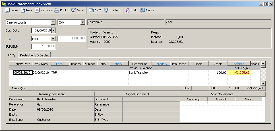
Task: Open the CXN account code dropdown
Action: point(82,22)
